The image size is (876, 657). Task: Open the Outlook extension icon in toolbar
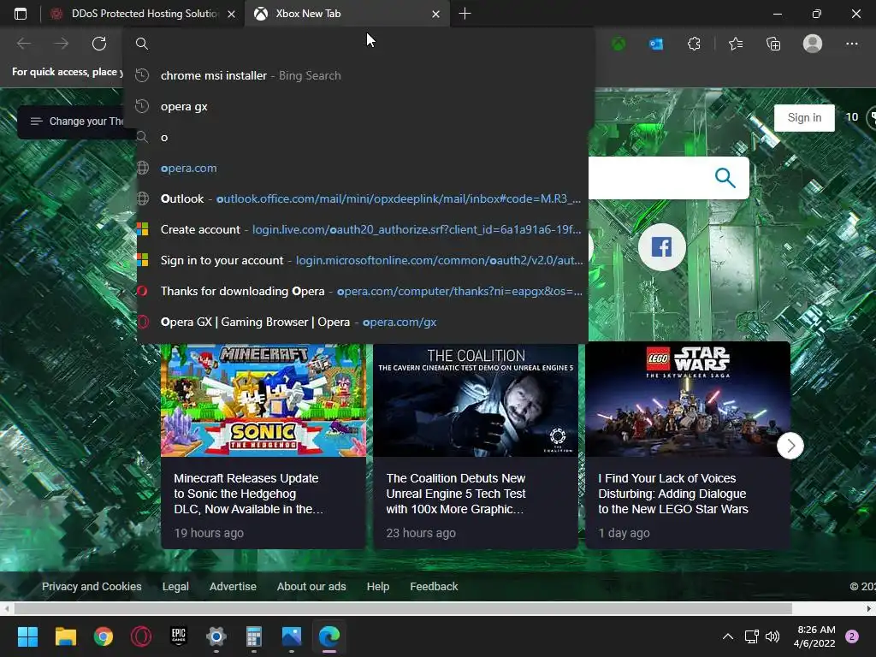pos(656,44)
